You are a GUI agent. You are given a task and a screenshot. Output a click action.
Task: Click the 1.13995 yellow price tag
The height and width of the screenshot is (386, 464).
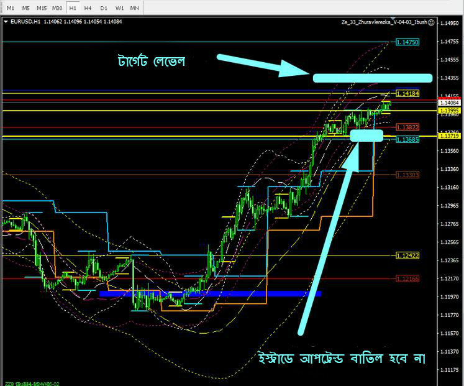(449, 111)
